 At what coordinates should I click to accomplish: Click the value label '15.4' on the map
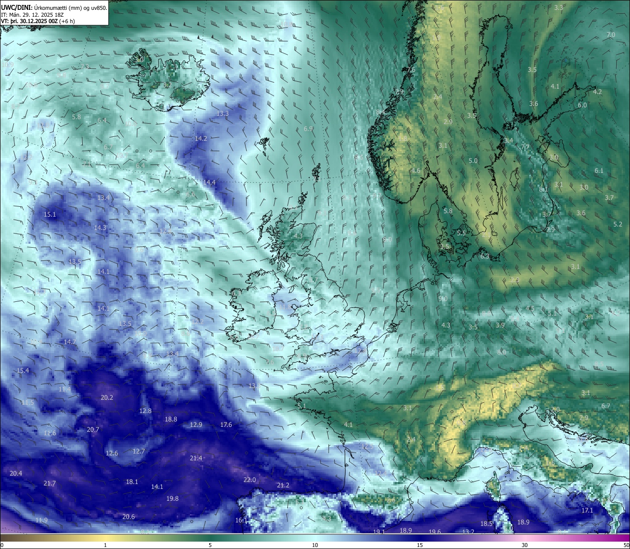pyautogui.click(x=23, y=371)
